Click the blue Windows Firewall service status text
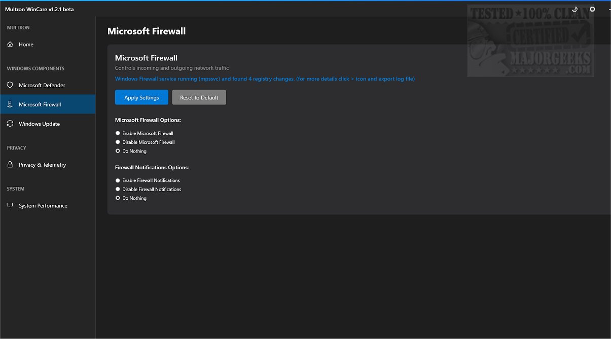The image size is (611, 339). 265,79
